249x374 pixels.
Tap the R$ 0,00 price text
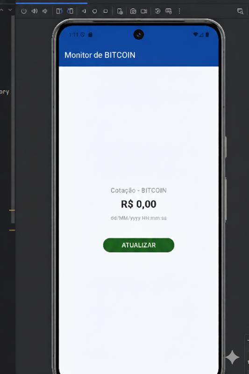click(x=139, y=204)
